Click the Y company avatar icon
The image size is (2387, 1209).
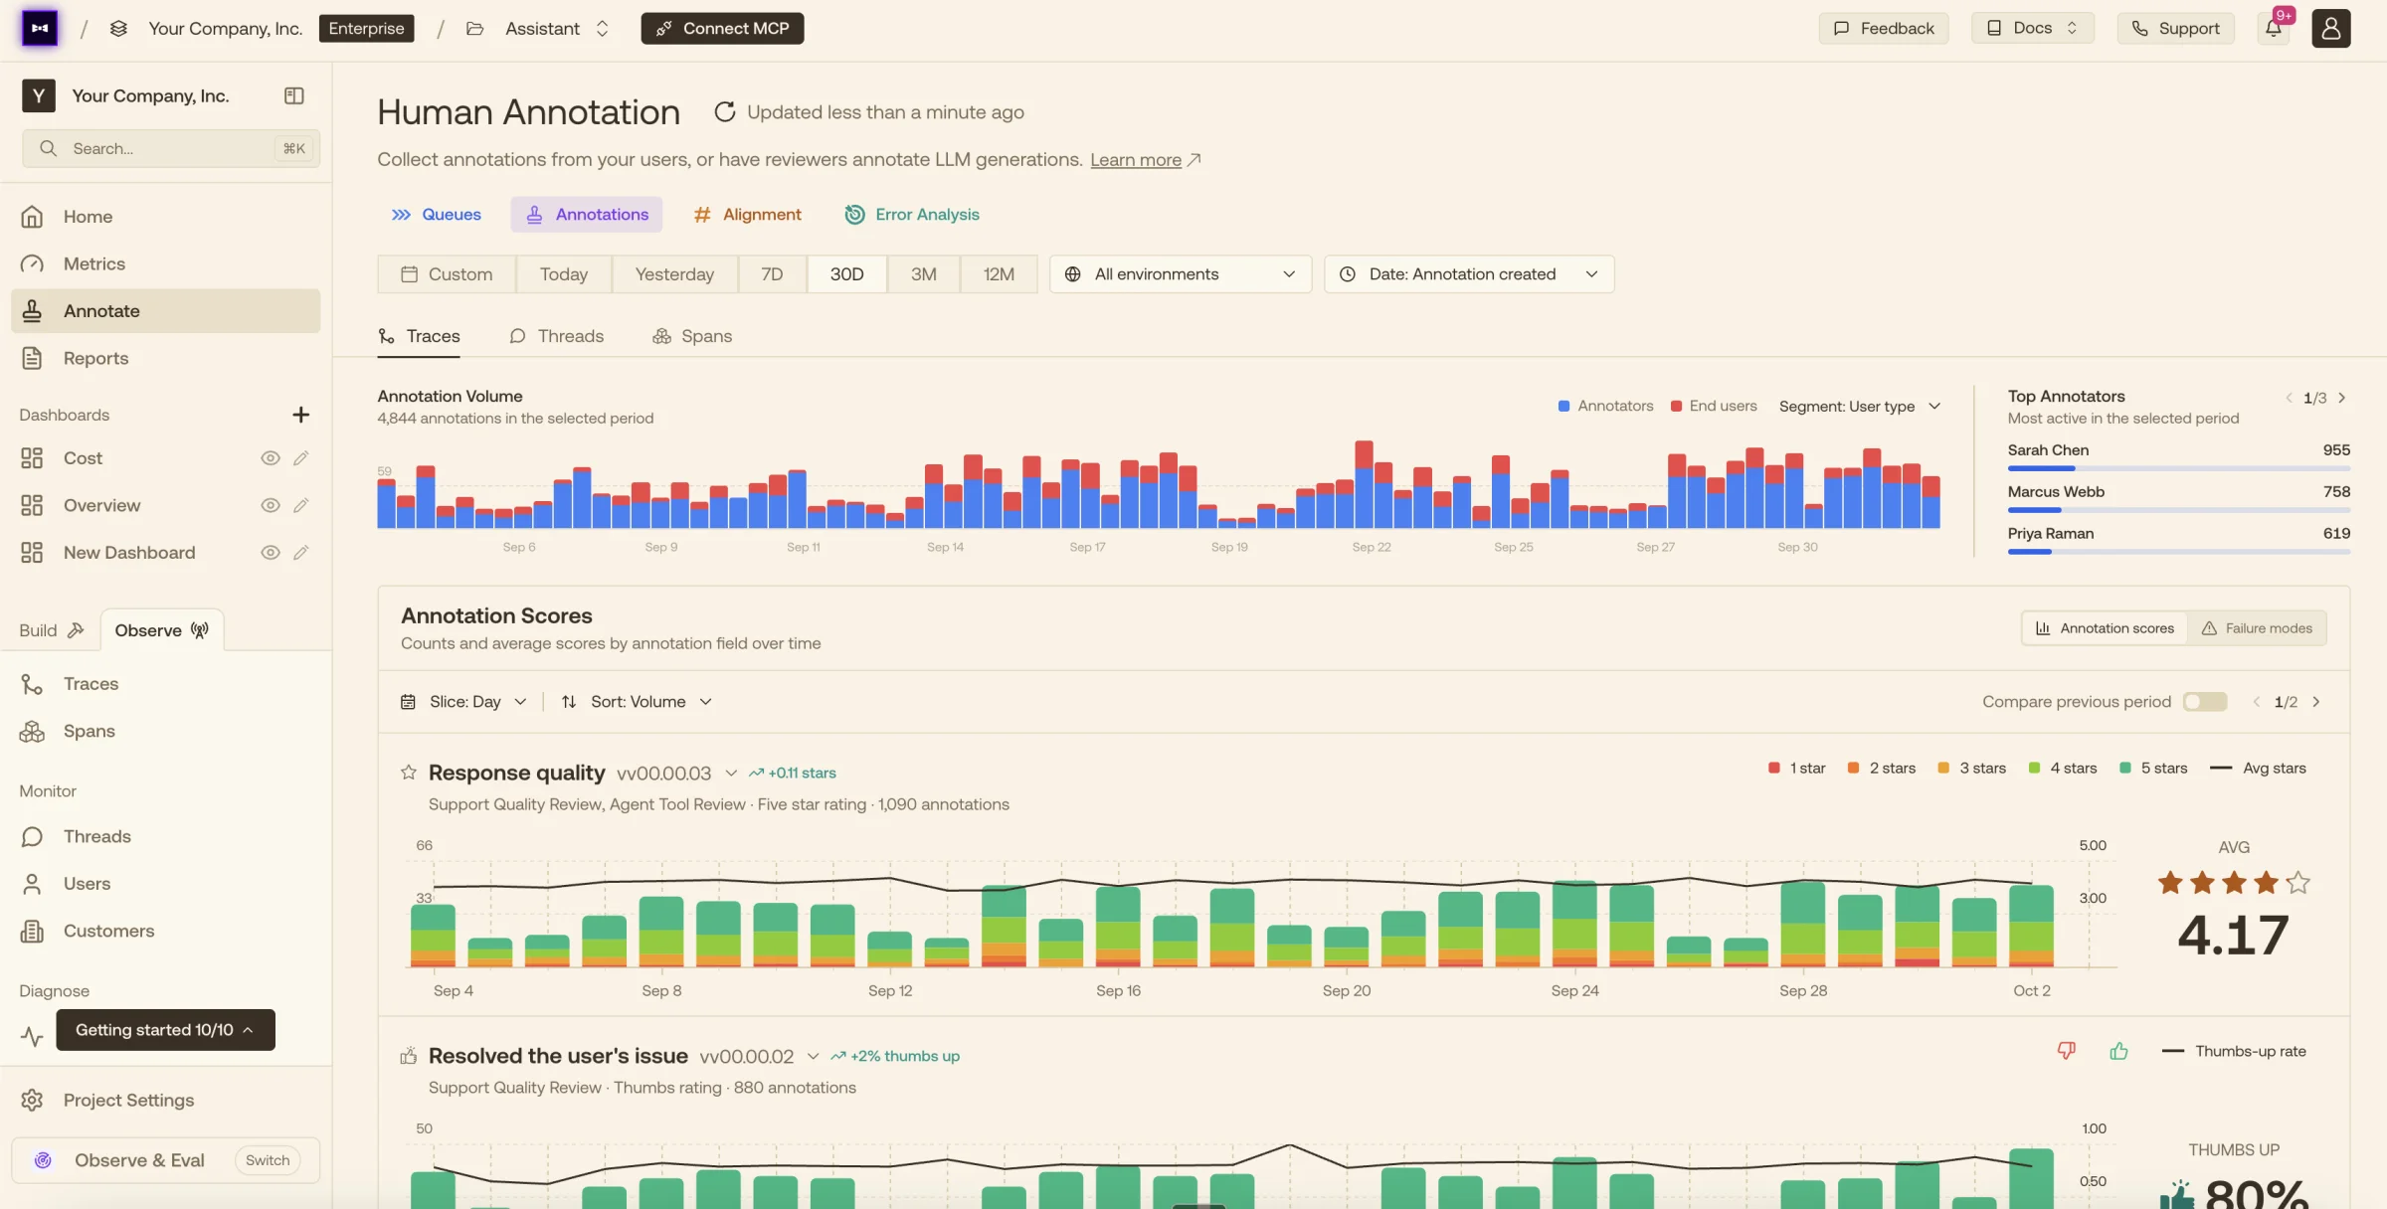[x=39, y=95]
